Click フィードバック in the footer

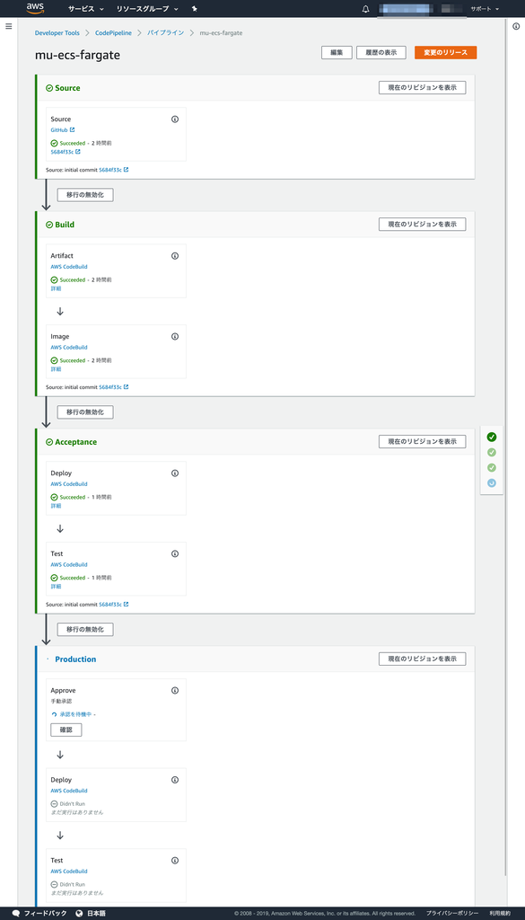pos(44,914)
